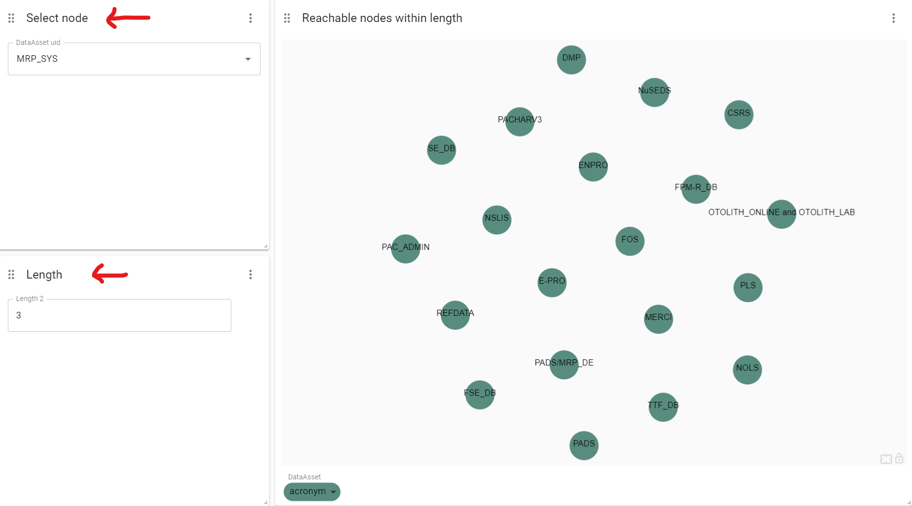Open the Select node panel options menu
Viewport: 912px width, 506px height.
(251, 18)
